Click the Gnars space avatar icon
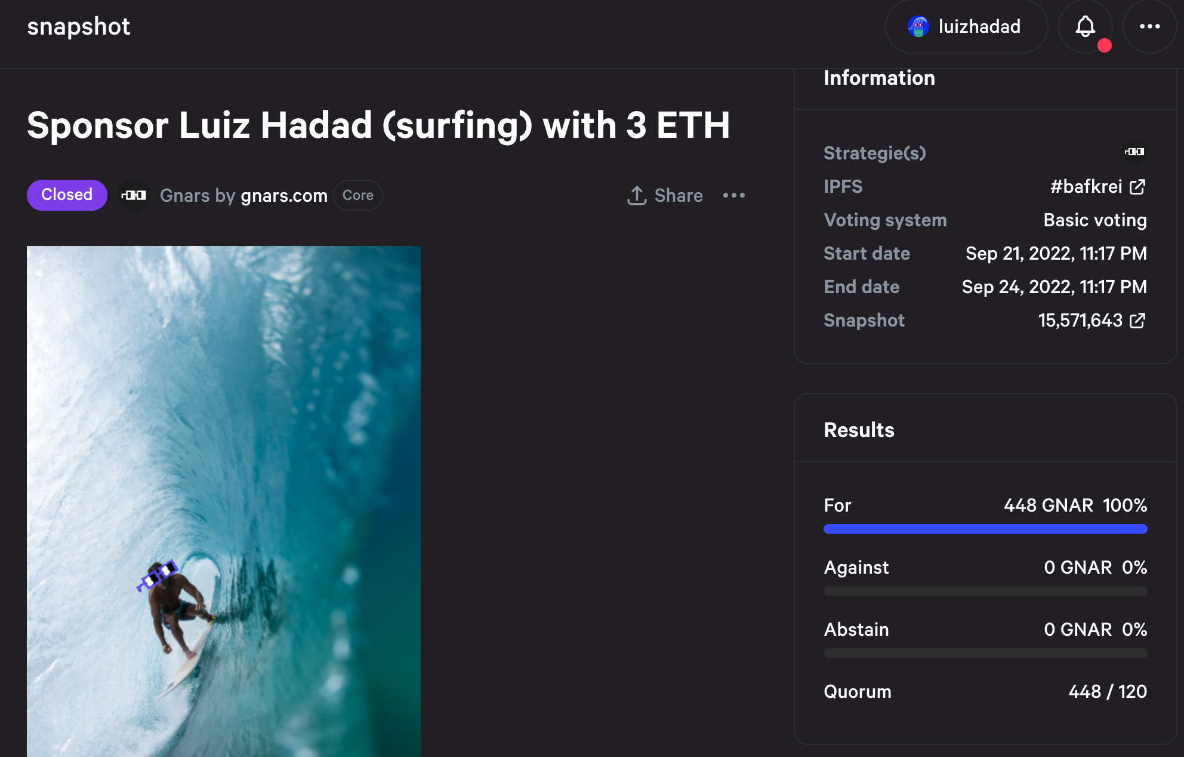 pos(133,195)
